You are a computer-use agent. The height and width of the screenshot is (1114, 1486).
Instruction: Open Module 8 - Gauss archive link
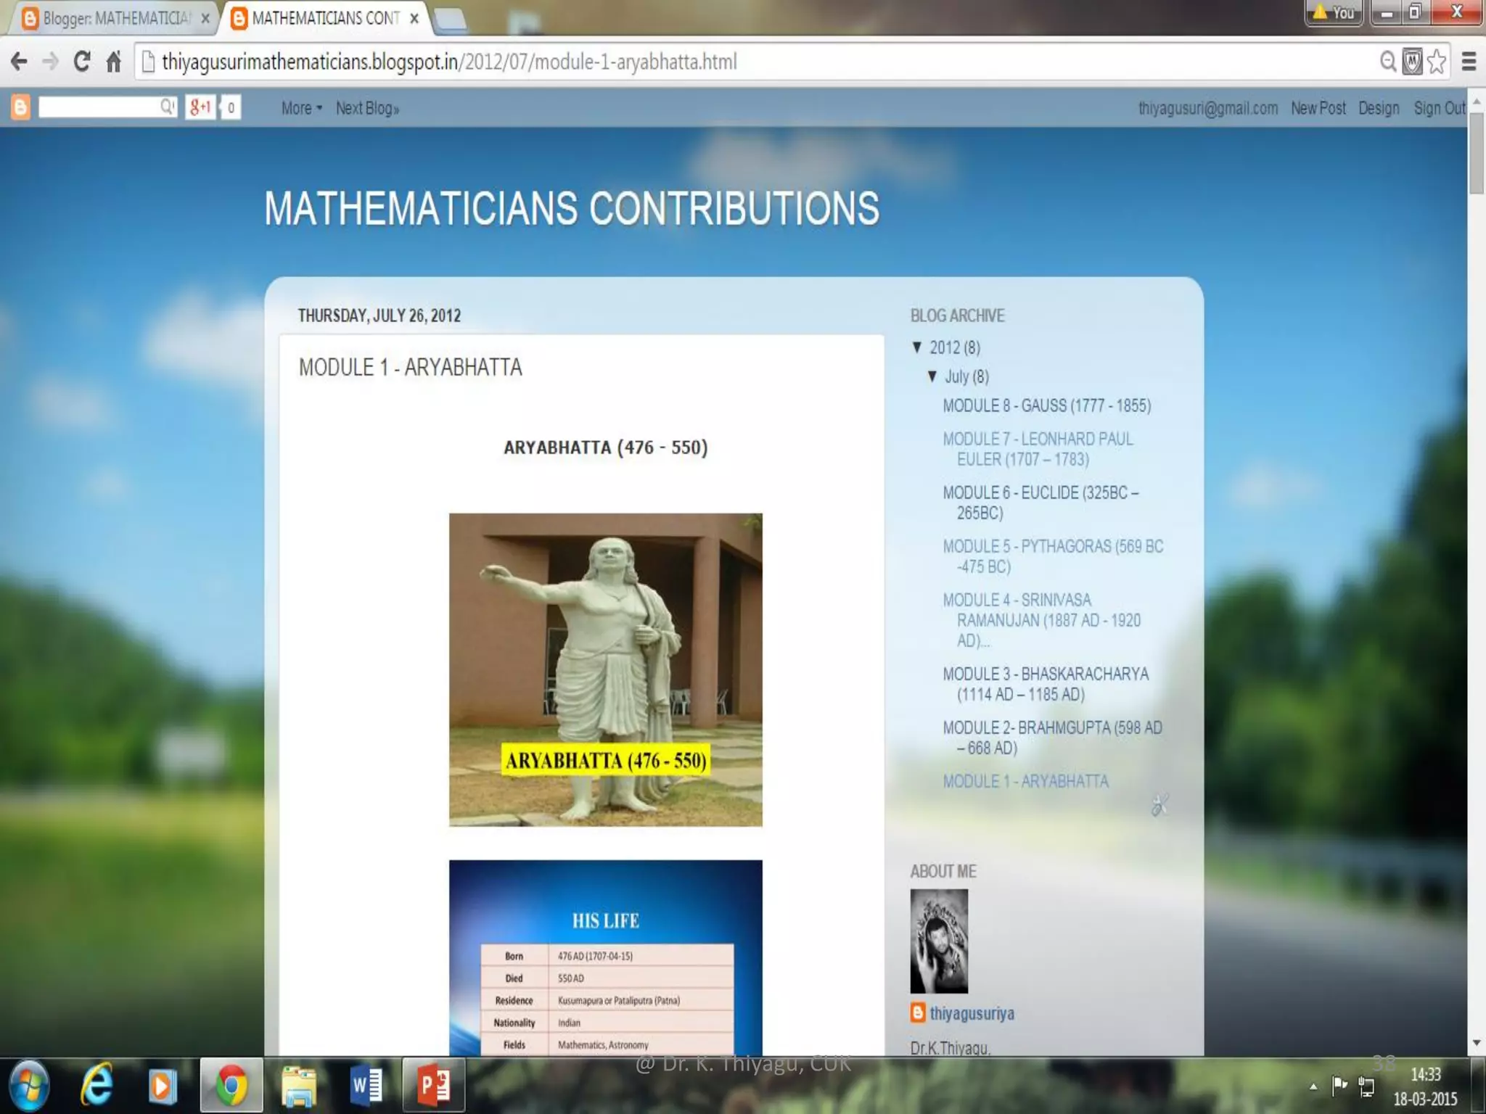1047,405
